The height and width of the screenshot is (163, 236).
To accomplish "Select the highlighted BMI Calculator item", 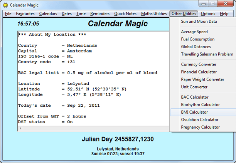I will click(x=203, y=112).
